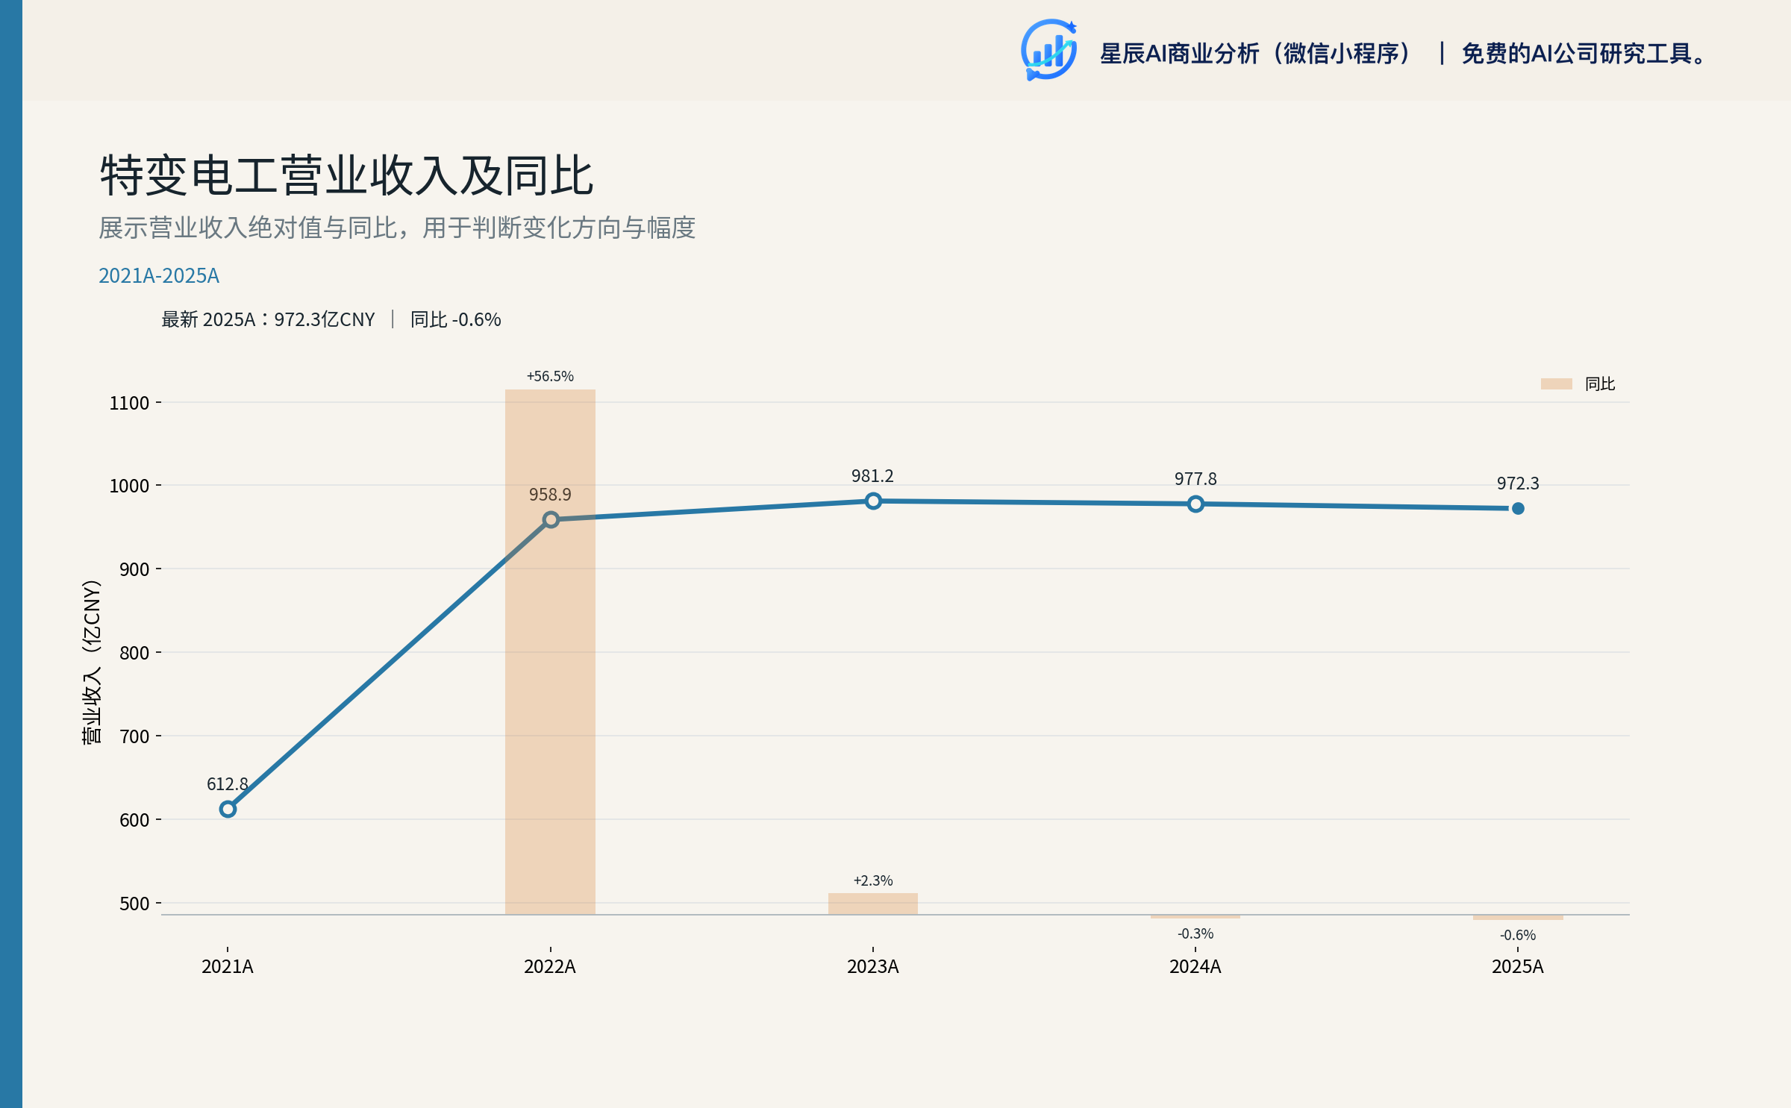Click the +2.3% growth label
This screenshot has width=1791, height=1108.
[x=873, y=880]
